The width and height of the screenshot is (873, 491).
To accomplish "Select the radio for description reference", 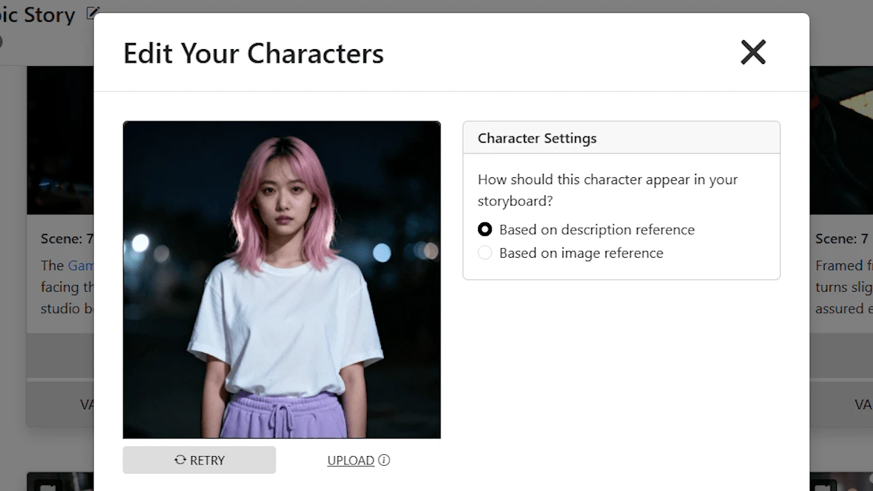I will click(x=484, y=229).
